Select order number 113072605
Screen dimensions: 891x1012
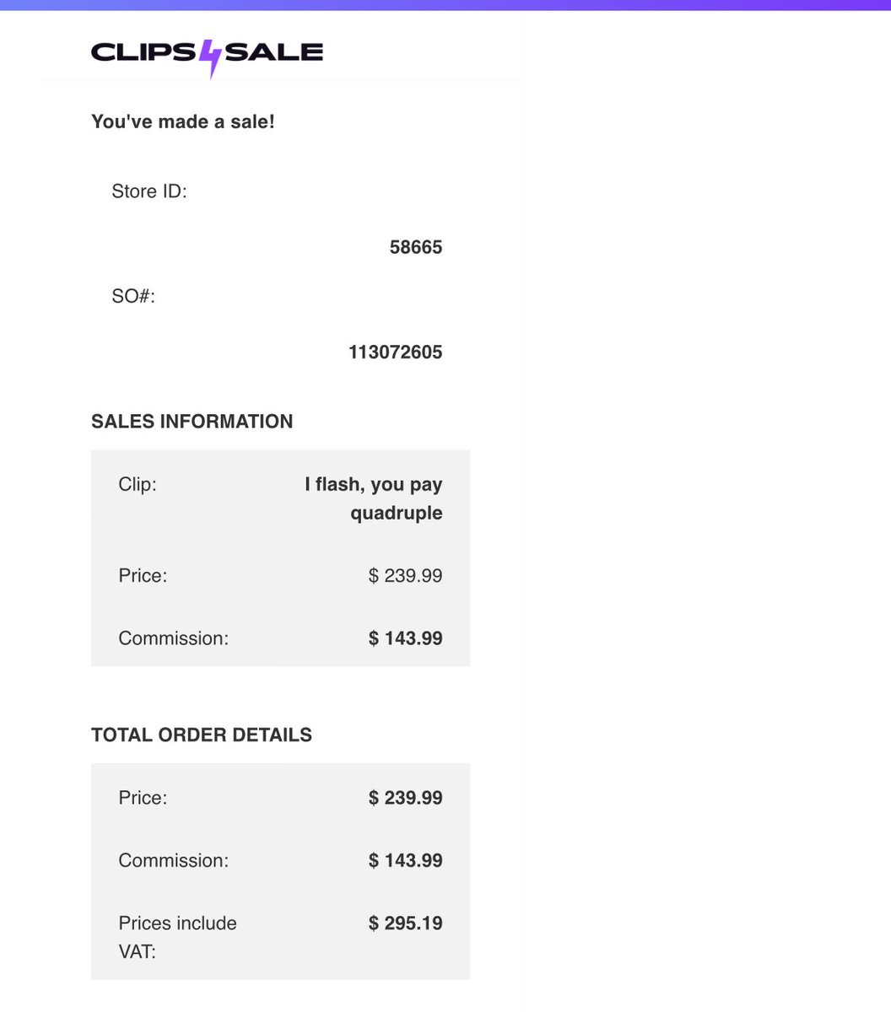[x=396, y=352]
